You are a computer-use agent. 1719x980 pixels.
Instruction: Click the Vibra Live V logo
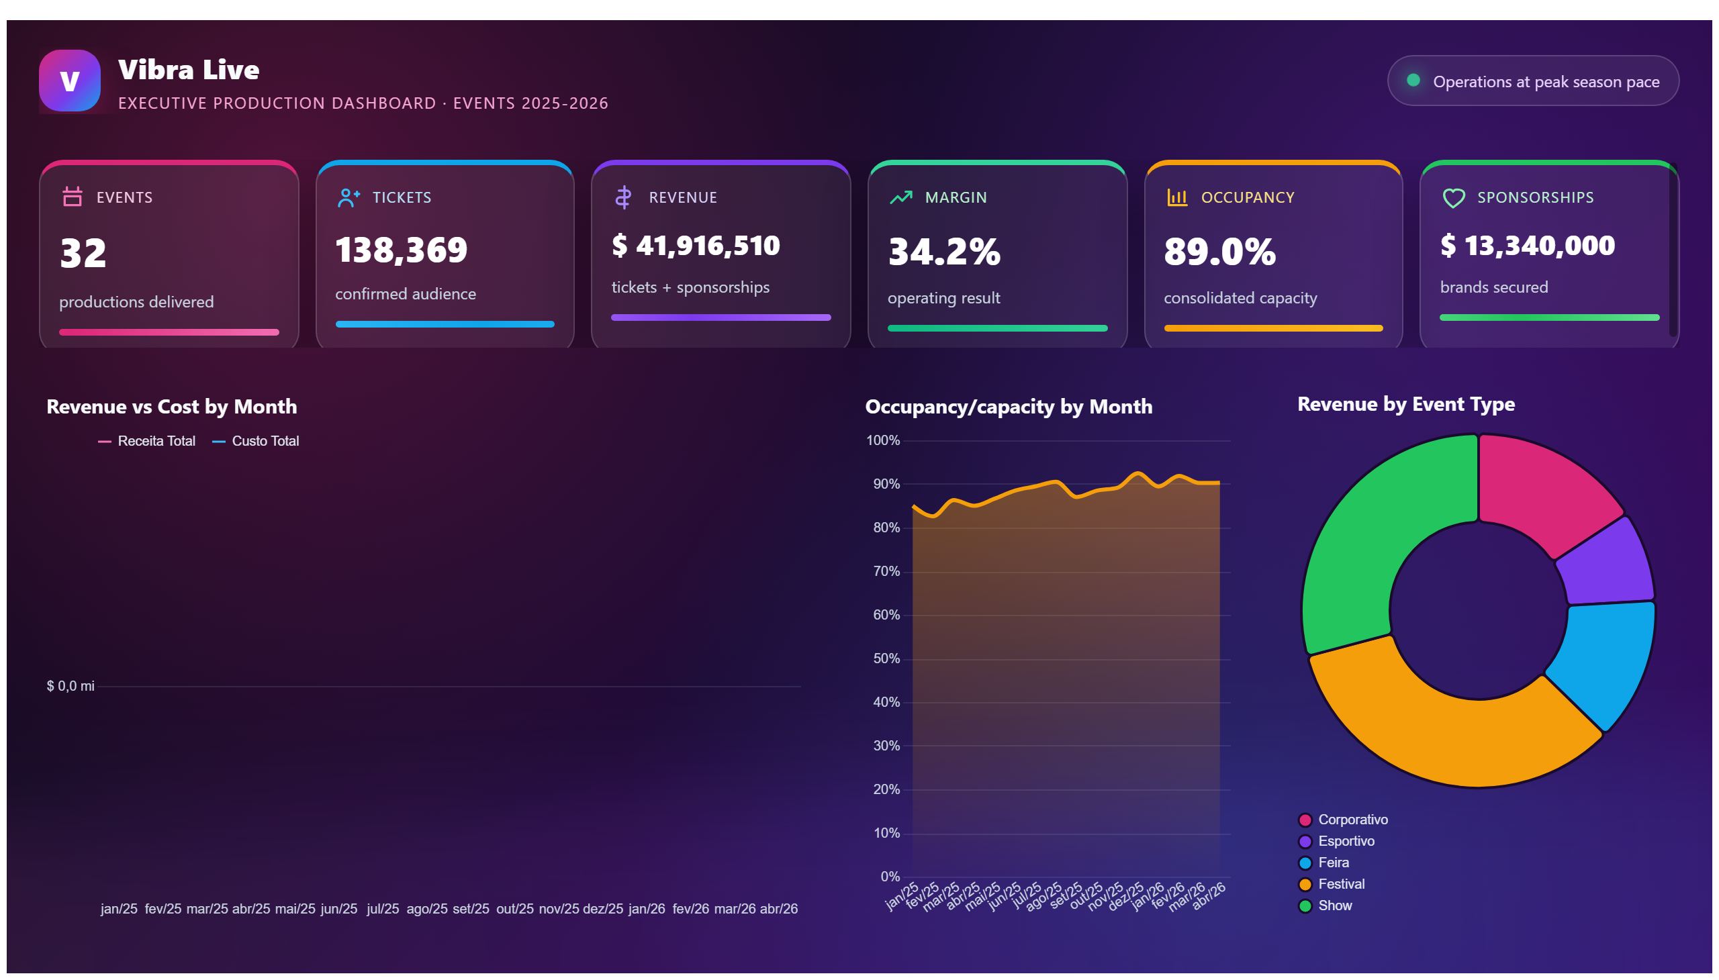[69, 81]
